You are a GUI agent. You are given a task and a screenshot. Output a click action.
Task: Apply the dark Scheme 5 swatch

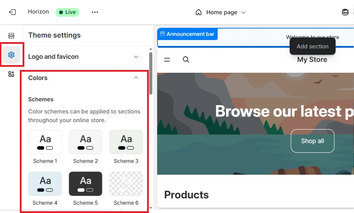(86, 184)
